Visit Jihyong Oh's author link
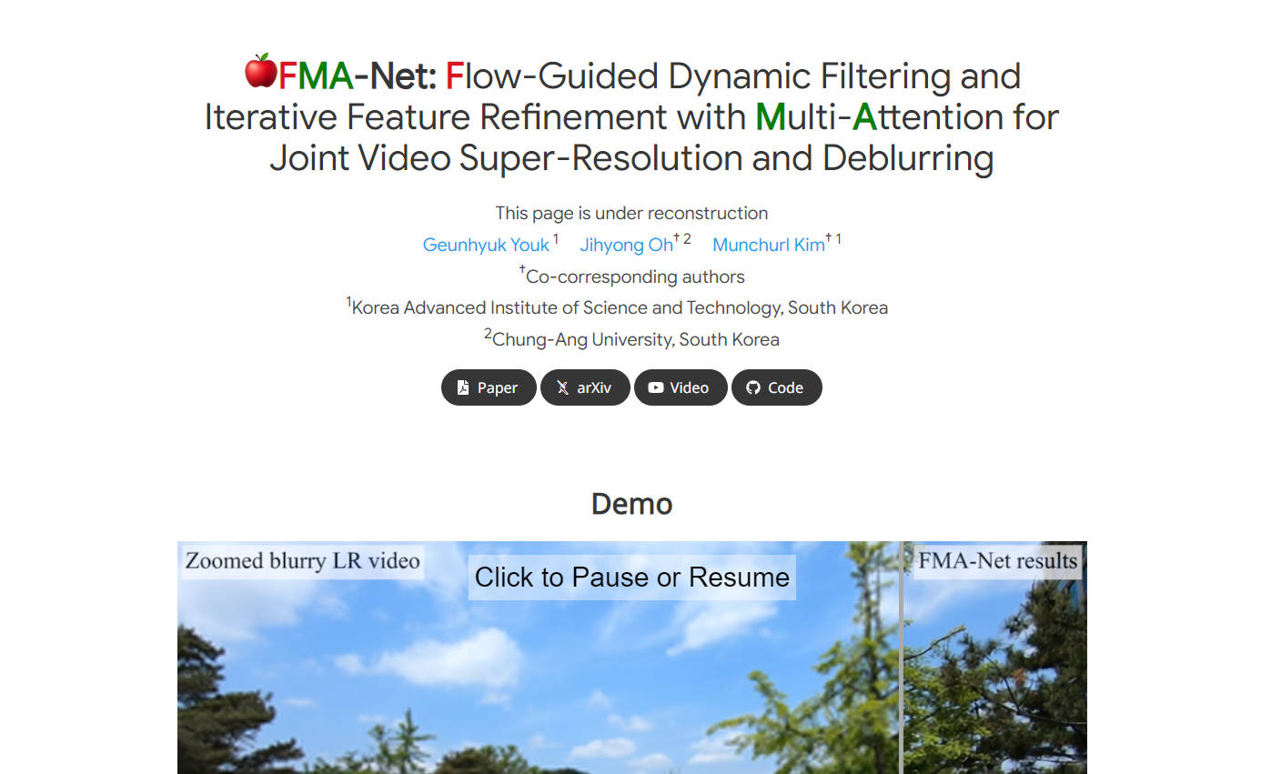Screen dimensions: 1271x774 626,245
